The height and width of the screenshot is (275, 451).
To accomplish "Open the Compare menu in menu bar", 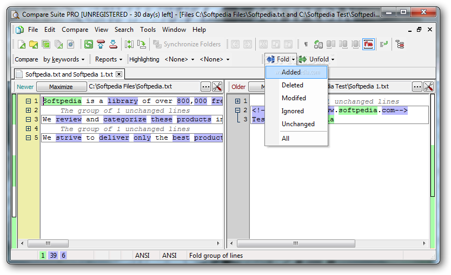I will (x=75, y=30).
